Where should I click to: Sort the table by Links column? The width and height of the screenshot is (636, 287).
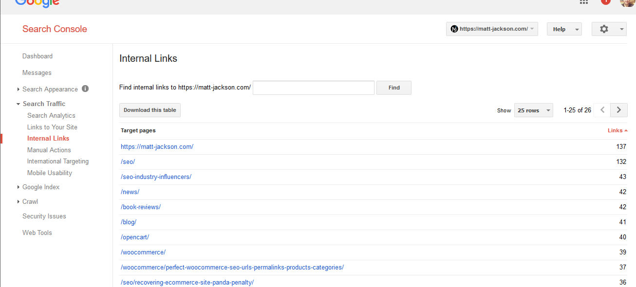tap(617, 130)
